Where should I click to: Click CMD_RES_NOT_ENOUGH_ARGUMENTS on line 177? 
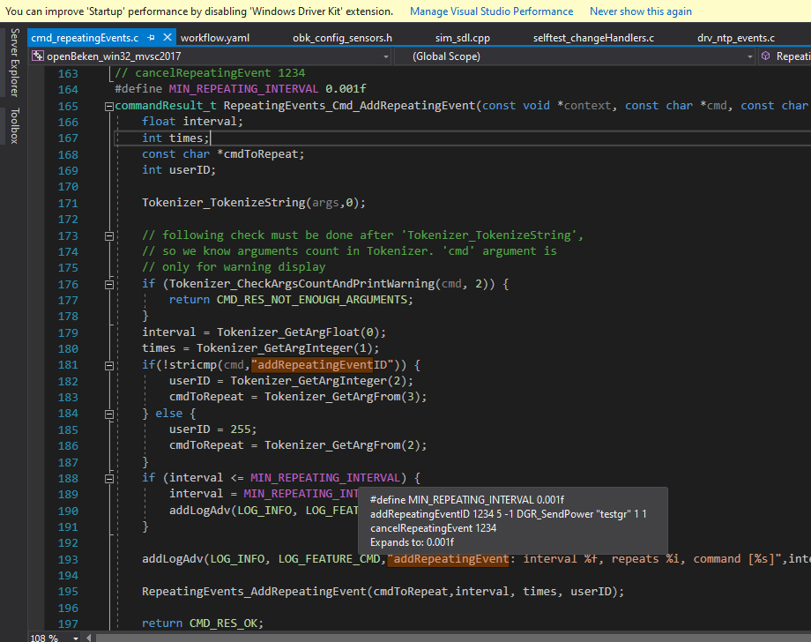(312, 300)
